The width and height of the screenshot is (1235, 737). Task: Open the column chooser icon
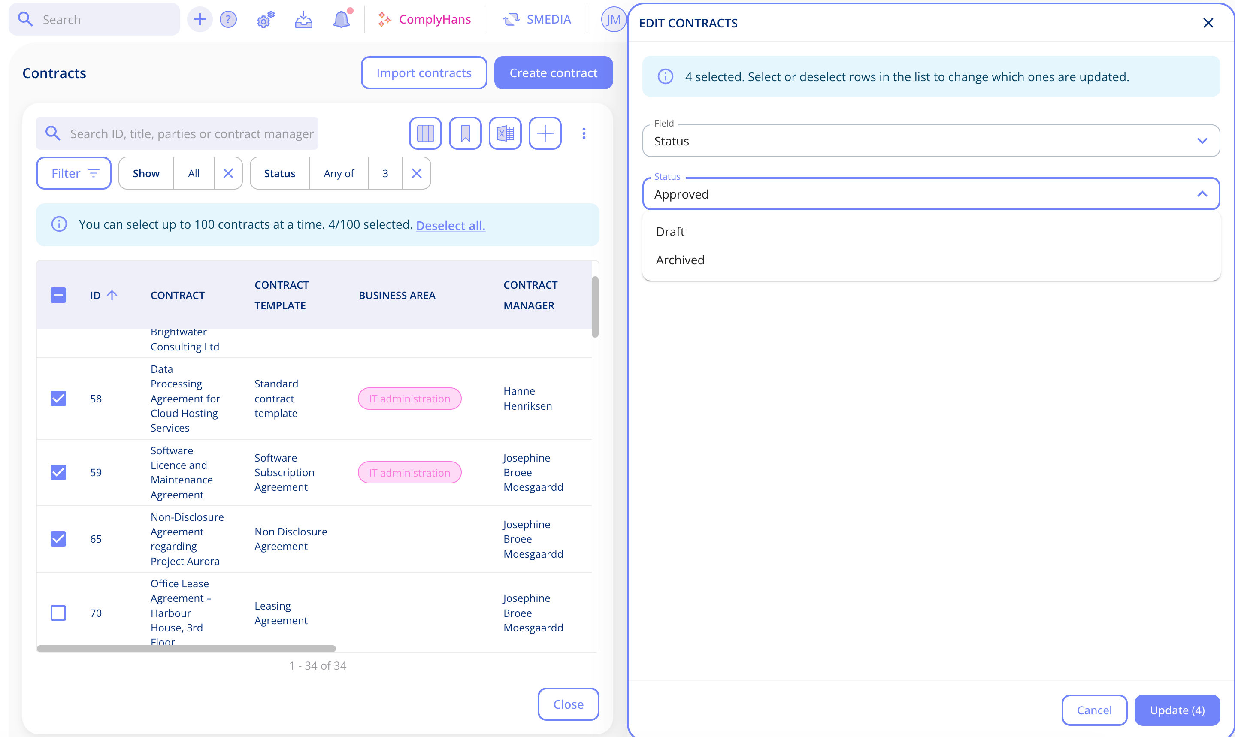[x=425, y=133]
